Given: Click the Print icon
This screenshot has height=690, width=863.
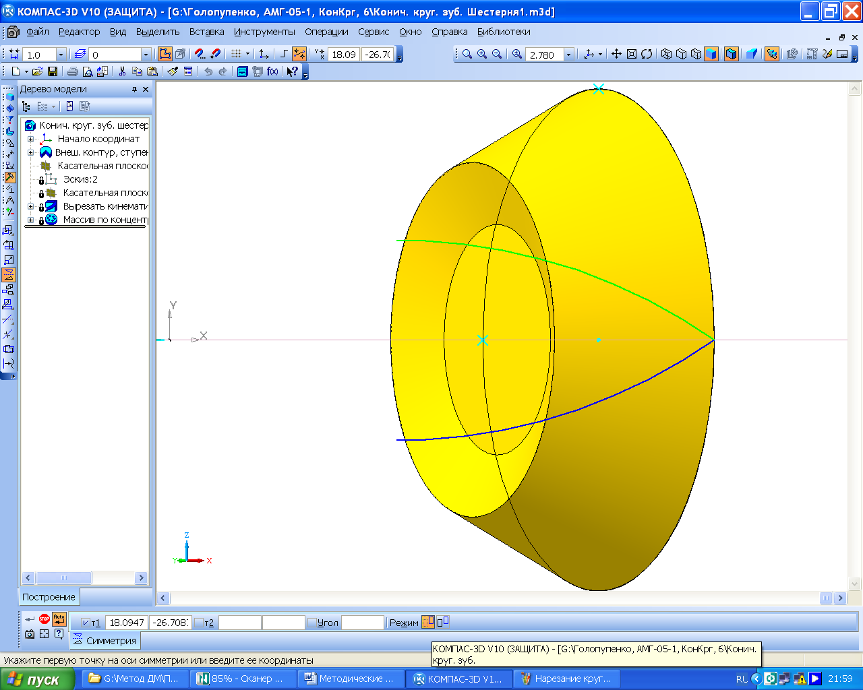Looking at the screenshot, I should [72, 71].
